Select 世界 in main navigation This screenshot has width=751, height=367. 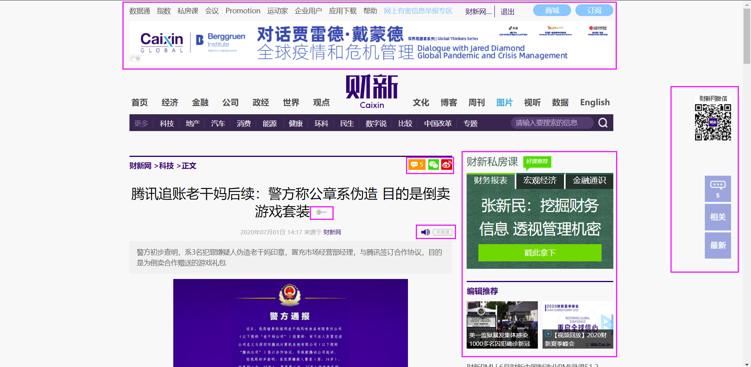[x=291, y=103]
